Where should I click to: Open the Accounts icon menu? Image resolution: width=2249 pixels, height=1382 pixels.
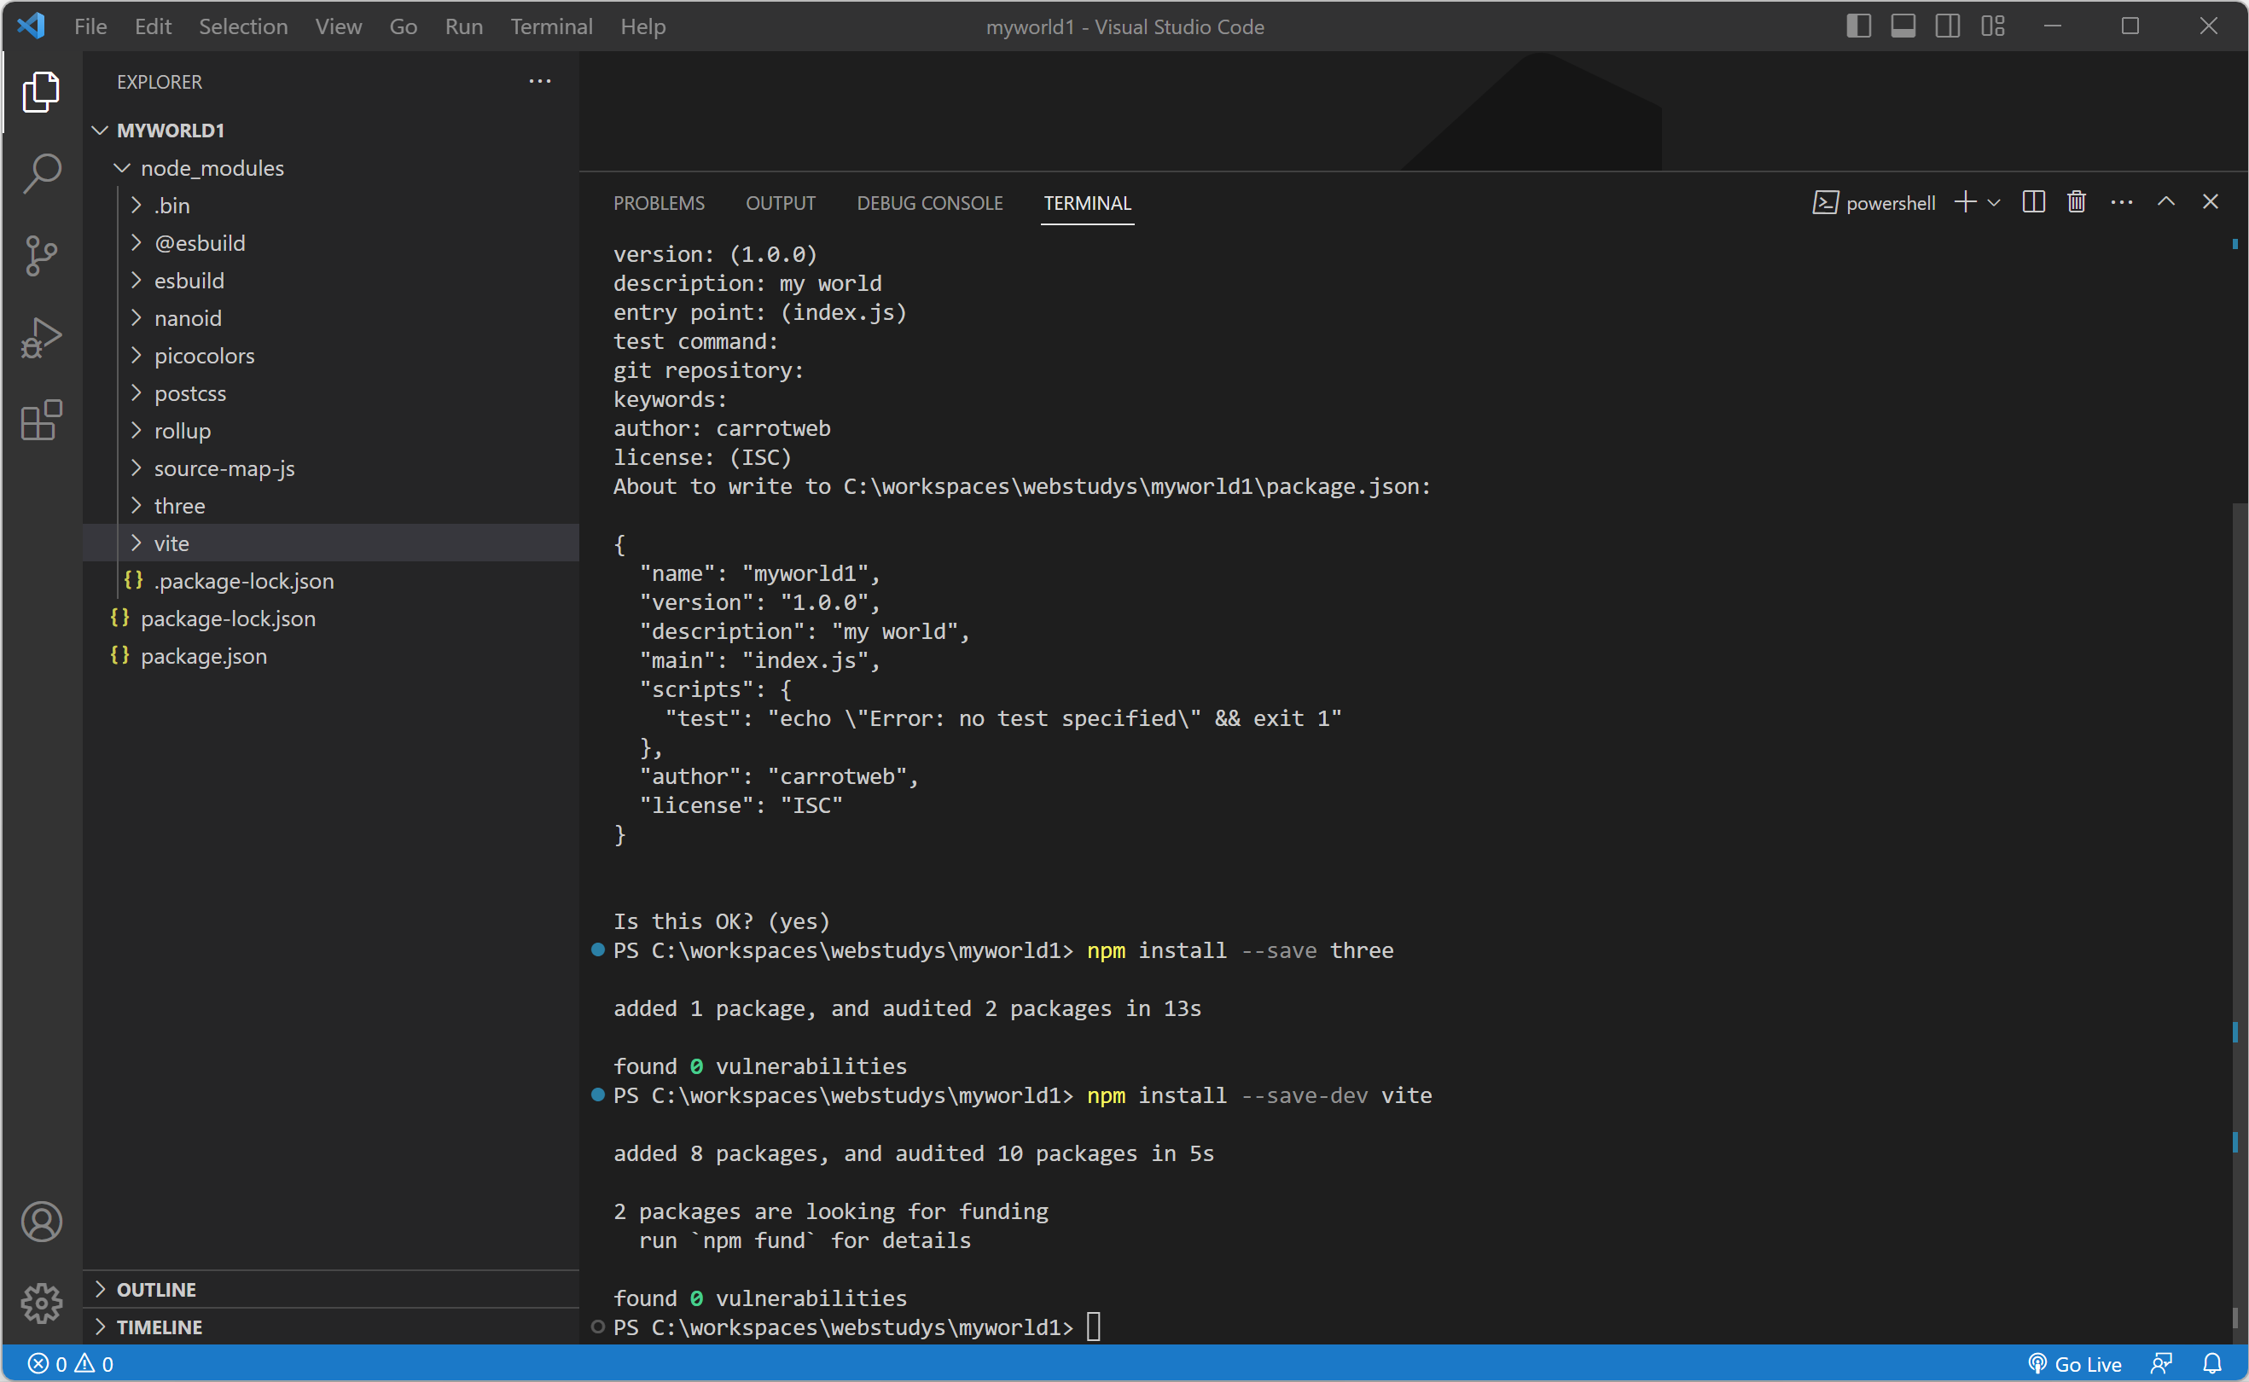[41, 1221]
